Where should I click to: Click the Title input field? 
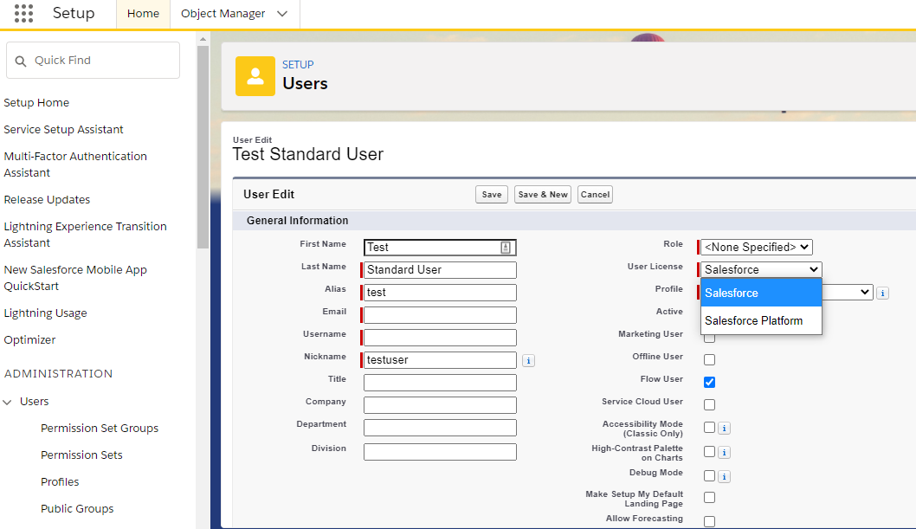tap(440, 383)
